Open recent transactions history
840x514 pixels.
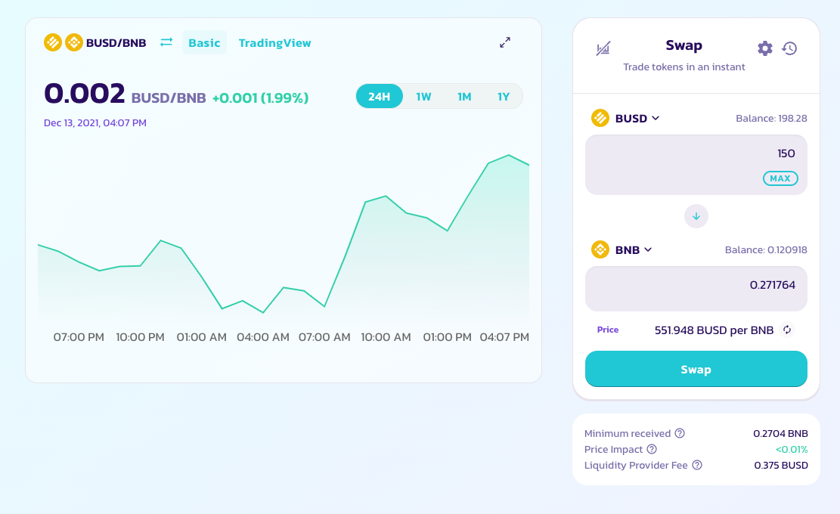(789, 48)
